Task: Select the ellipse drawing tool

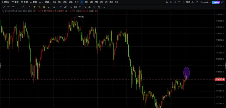Action: (x=23, y=7)
